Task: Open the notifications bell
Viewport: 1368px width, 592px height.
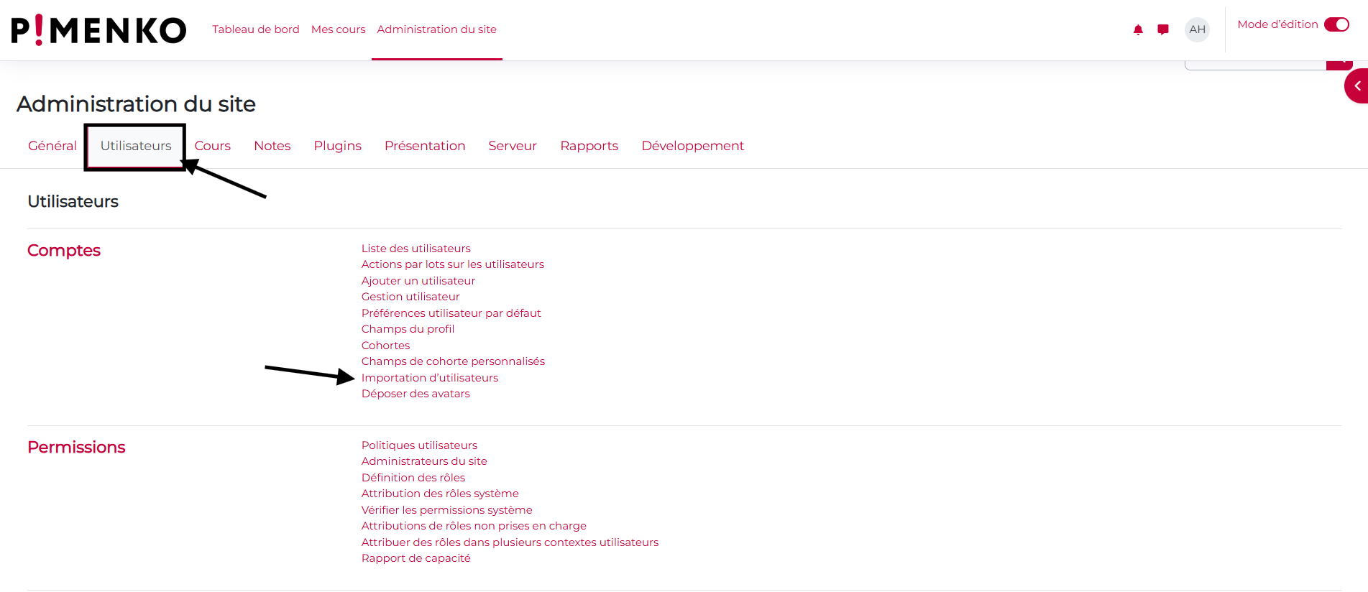Action: click(x=1137, y=29)
